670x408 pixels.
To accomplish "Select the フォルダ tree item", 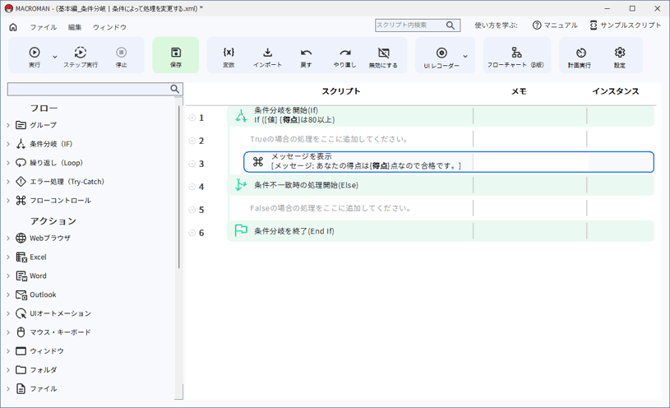I will (43, 369).
